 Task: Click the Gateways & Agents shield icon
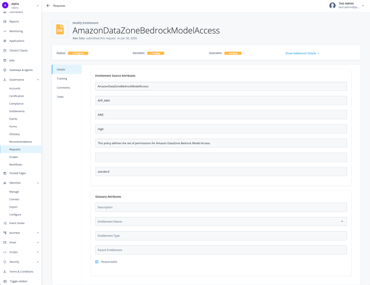[x=5, y=70]
